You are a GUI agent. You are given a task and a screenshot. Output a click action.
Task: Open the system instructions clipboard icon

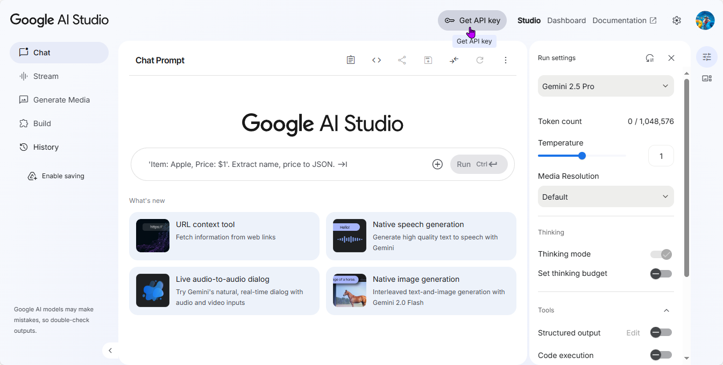click(351, 60)
